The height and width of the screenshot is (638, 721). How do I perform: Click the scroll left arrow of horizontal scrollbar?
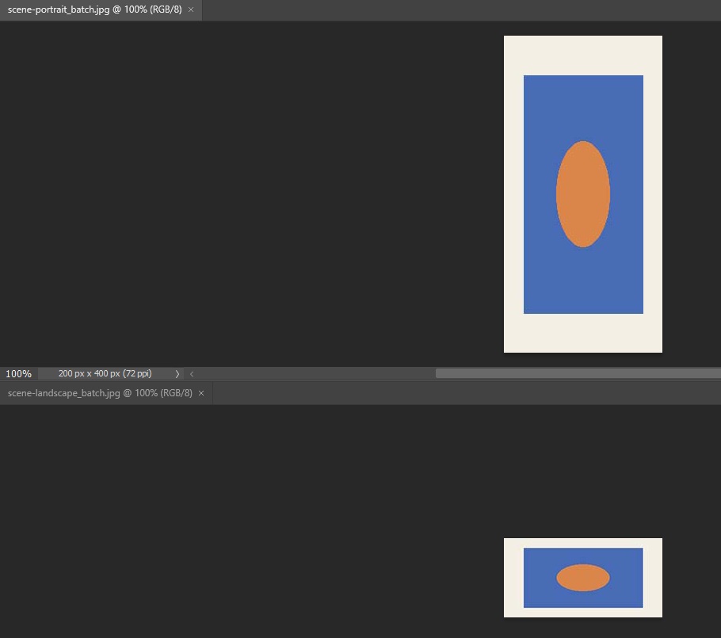pos(192,374)
